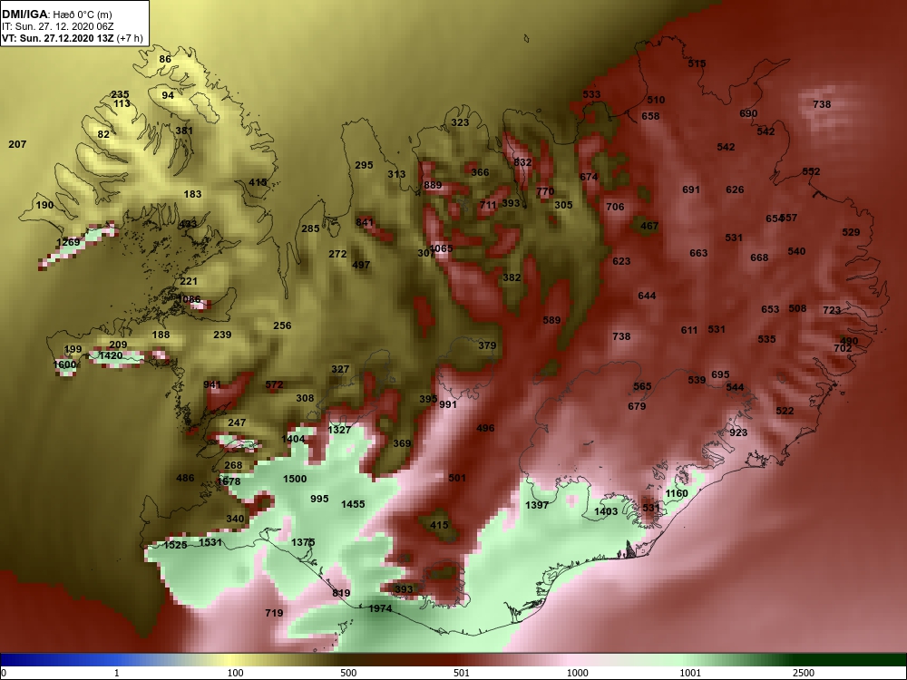Click the 644 value on the map
Viewport: 907px width, 680px height.
click(x=647, y=296)
